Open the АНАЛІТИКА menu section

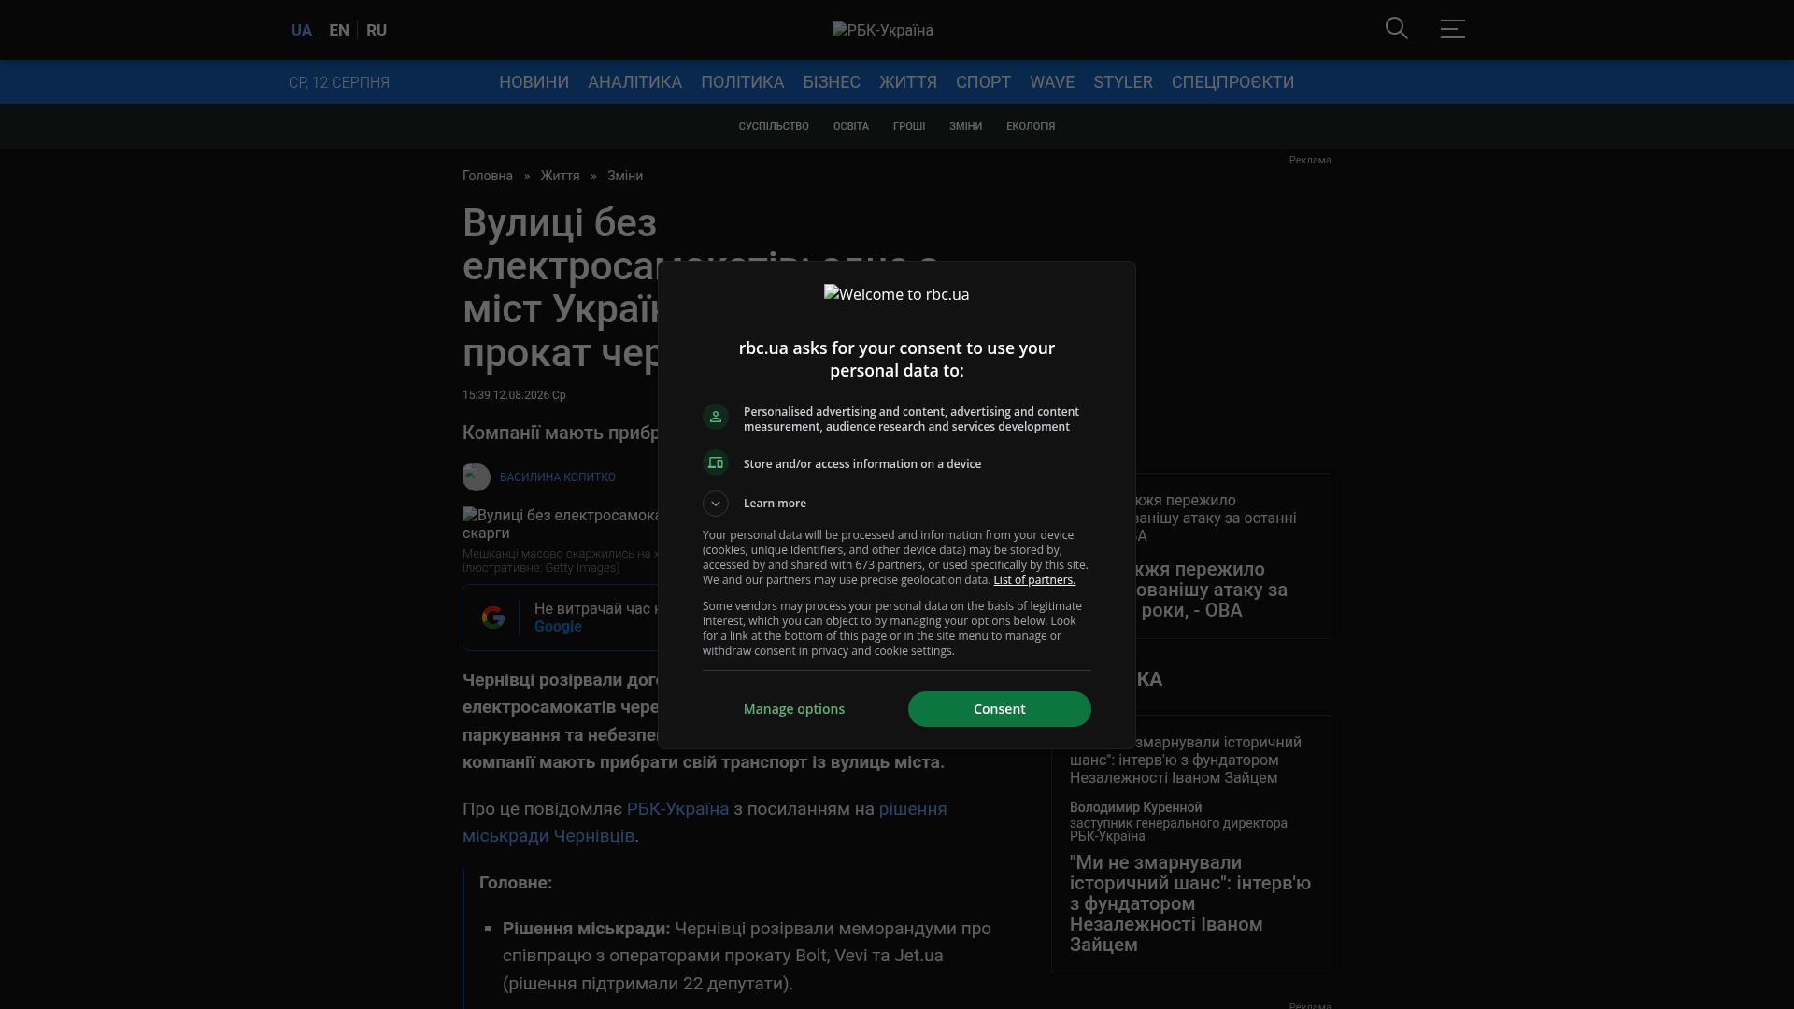pos(634,82)
